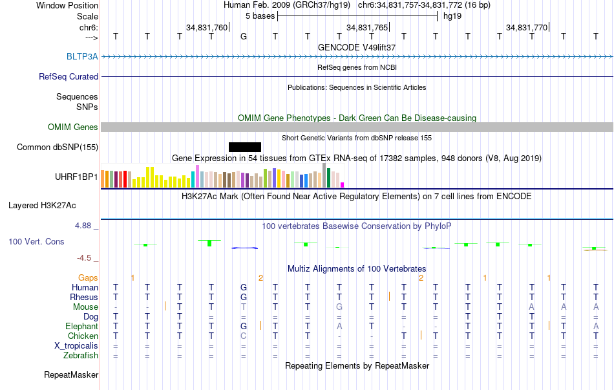This screenshot has height=390, width=614.
Task: Click the "5 bases" scale label
Action: pyautogui.click(x=260, y=16)
